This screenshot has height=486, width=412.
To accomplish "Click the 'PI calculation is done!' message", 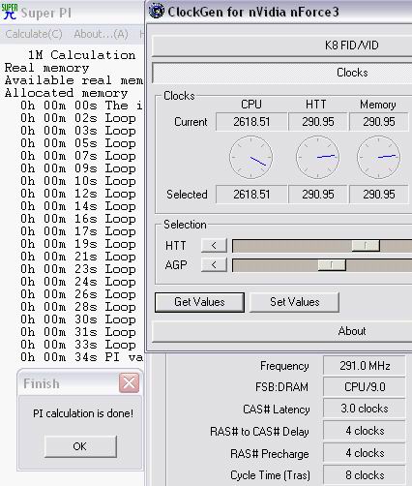I will tap(83, 413).
